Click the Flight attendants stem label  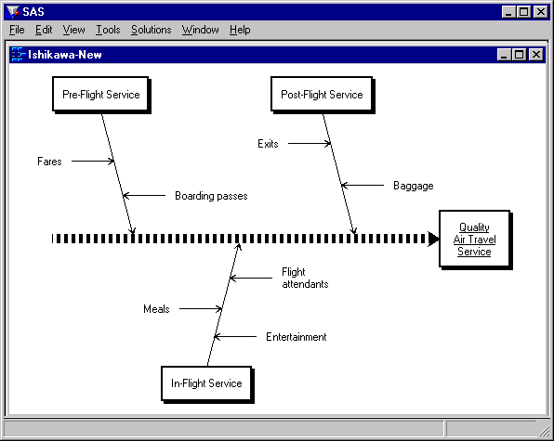tap(305, 278)
